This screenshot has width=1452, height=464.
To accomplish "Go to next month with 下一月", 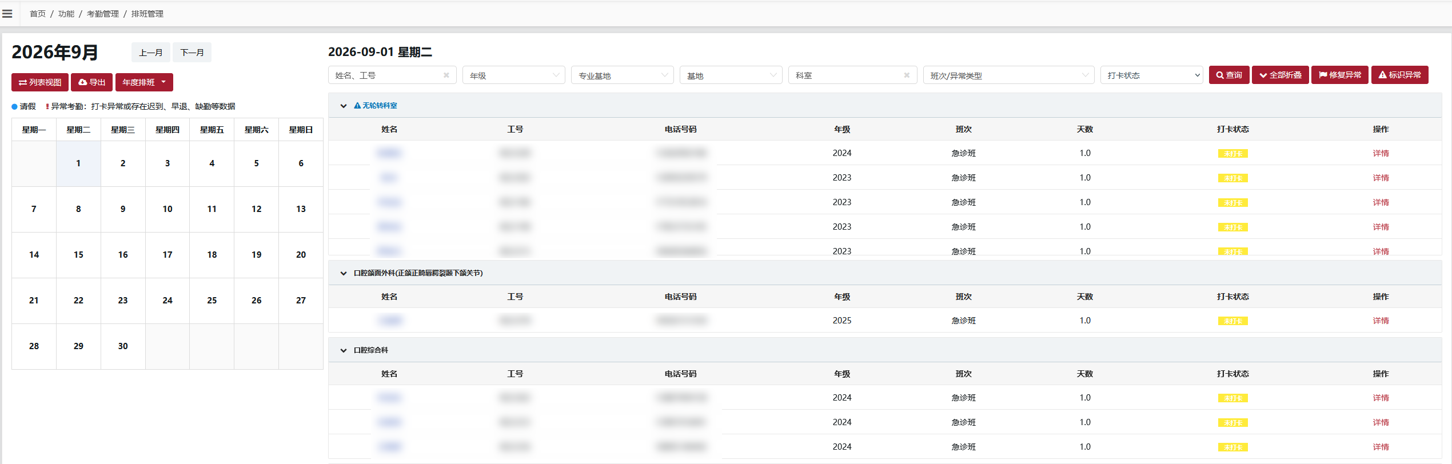I will point(192,53).
